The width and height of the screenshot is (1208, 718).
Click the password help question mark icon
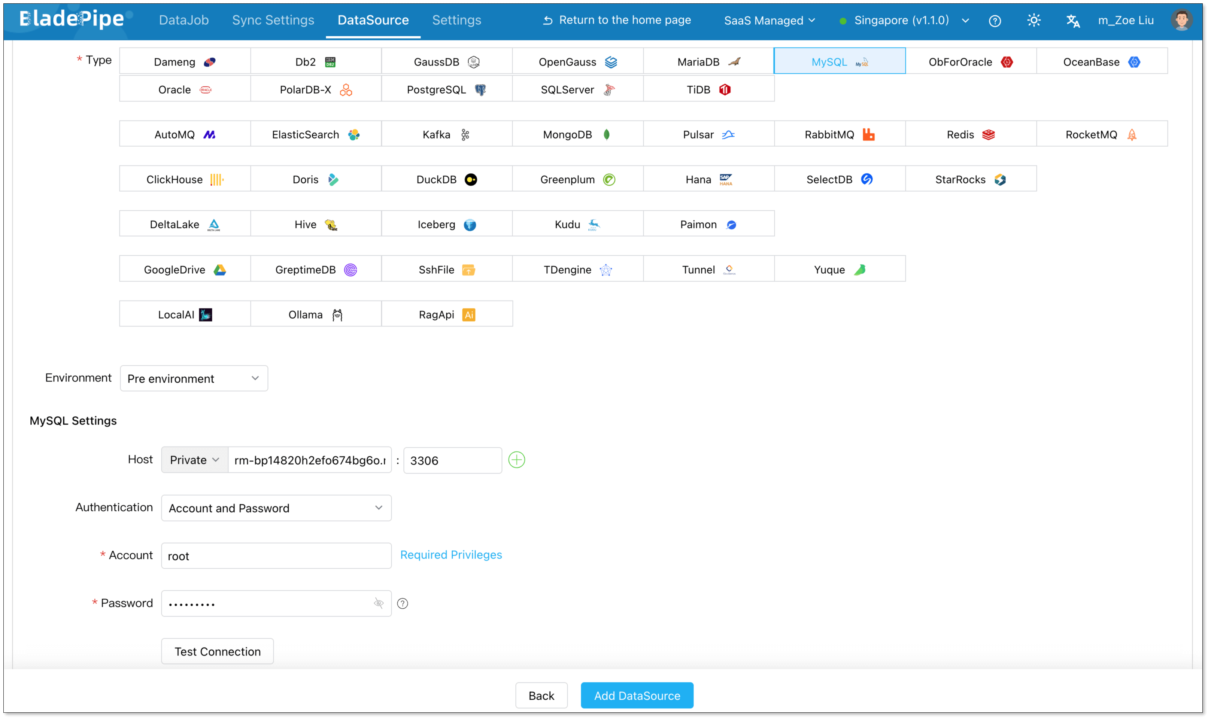tap(402, 603)
